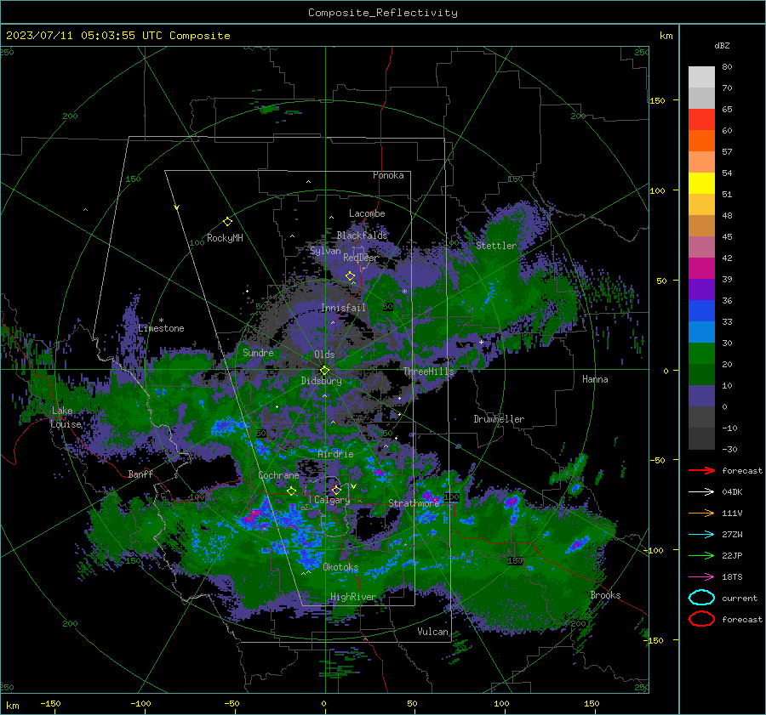Click the Blackfalds label
Image resolution: width=766 pixels, height=715 pixels.
coord(362,235)
